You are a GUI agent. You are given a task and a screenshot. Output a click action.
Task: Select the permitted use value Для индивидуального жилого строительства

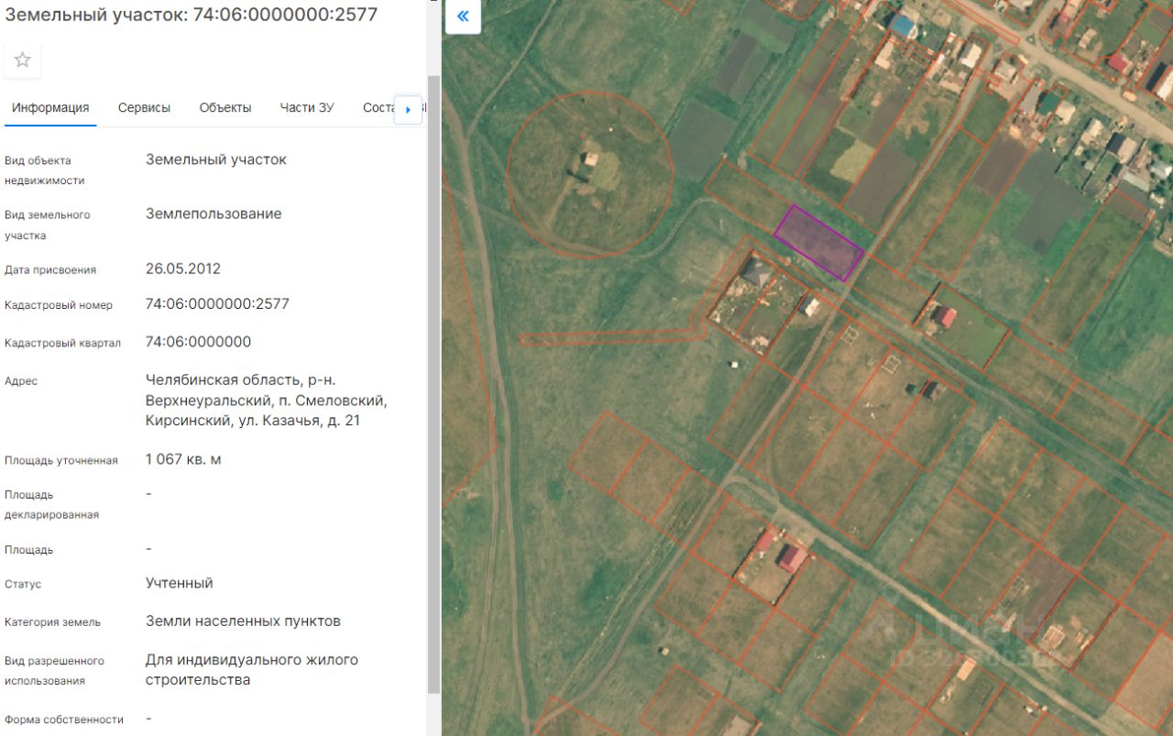[x=252, y=670]
